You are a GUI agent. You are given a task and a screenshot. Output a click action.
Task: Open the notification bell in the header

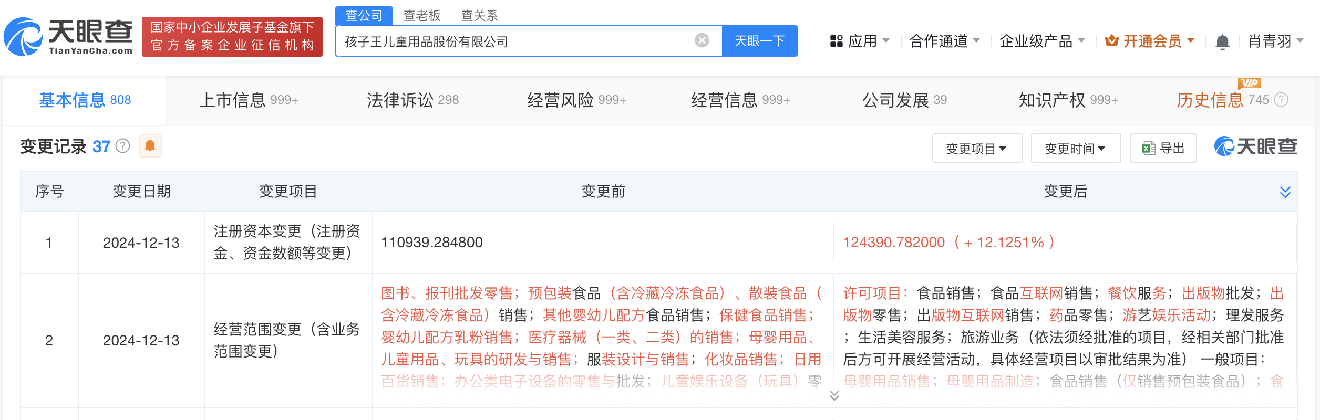(1222, 41)
